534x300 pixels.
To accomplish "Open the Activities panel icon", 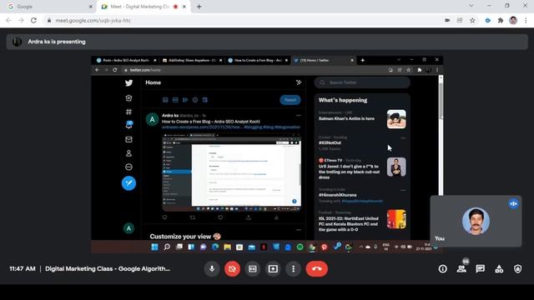I will (x=499, y=268).
